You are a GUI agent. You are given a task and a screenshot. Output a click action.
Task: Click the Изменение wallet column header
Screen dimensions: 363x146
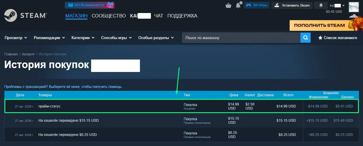coord(319,97)
